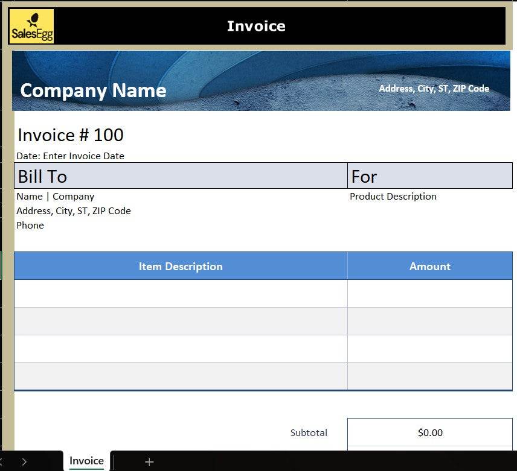Select the Bill To header cell
Screen dimensions: 517x471
(x=181, y=176)
